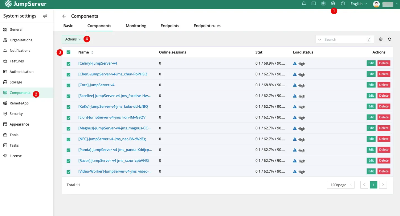Open Security in sidebar
400x216 pixels.
coord(27,114)
